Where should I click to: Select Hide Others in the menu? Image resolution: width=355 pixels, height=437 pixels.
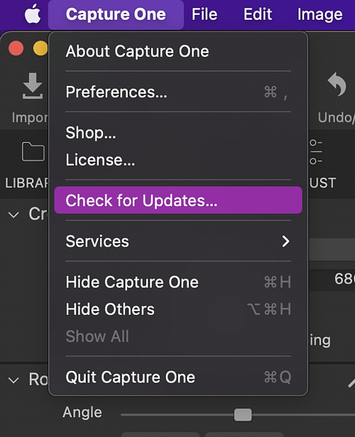click(x=178, y=309)
